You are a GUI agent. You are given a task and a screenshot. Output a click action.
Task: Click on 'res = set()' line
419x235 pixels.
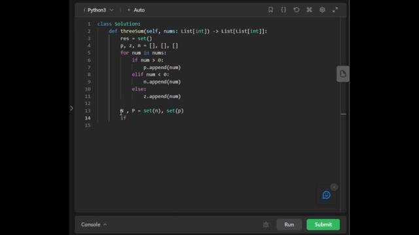pos(136,39)
